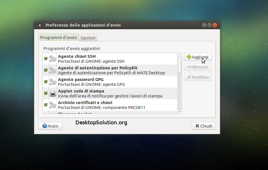Click the gear icon for Agente password GPG
Viewport: 268px width, 170px height.
point(53,82)
